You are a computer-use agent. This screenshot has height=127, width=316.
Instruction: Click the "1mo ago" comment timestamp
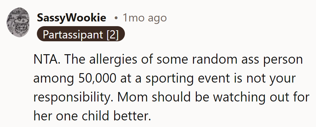point(145,18)
